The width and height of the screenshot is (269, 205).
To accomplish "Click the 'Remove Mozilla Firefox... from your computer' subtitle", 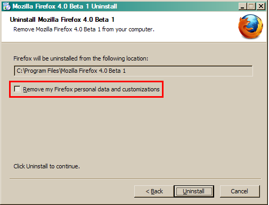I will click(84, 29).
